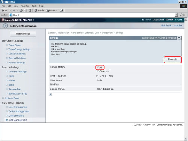188x141 pixels.
Task: Click the Stop loading icon
Action: [x=21, y=10]
